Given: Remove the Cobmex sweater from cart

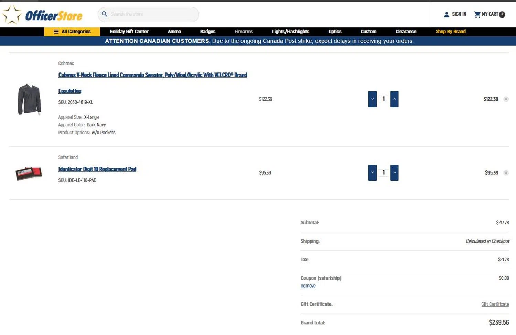Looking at the screenshot, I should (506, 99).
